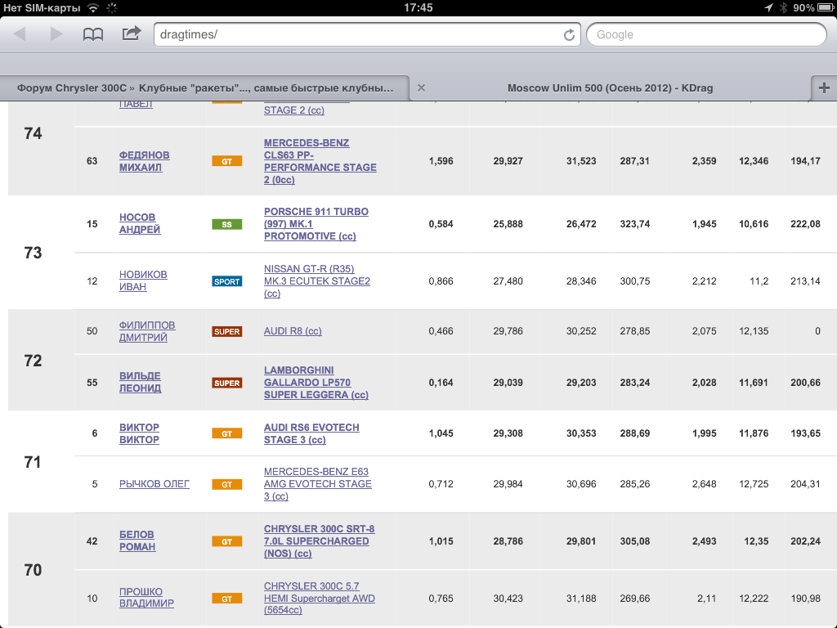Click the 323,74 speed value
Screen dimensions: 837x628
pyautogui.click(x=634, y=224)
